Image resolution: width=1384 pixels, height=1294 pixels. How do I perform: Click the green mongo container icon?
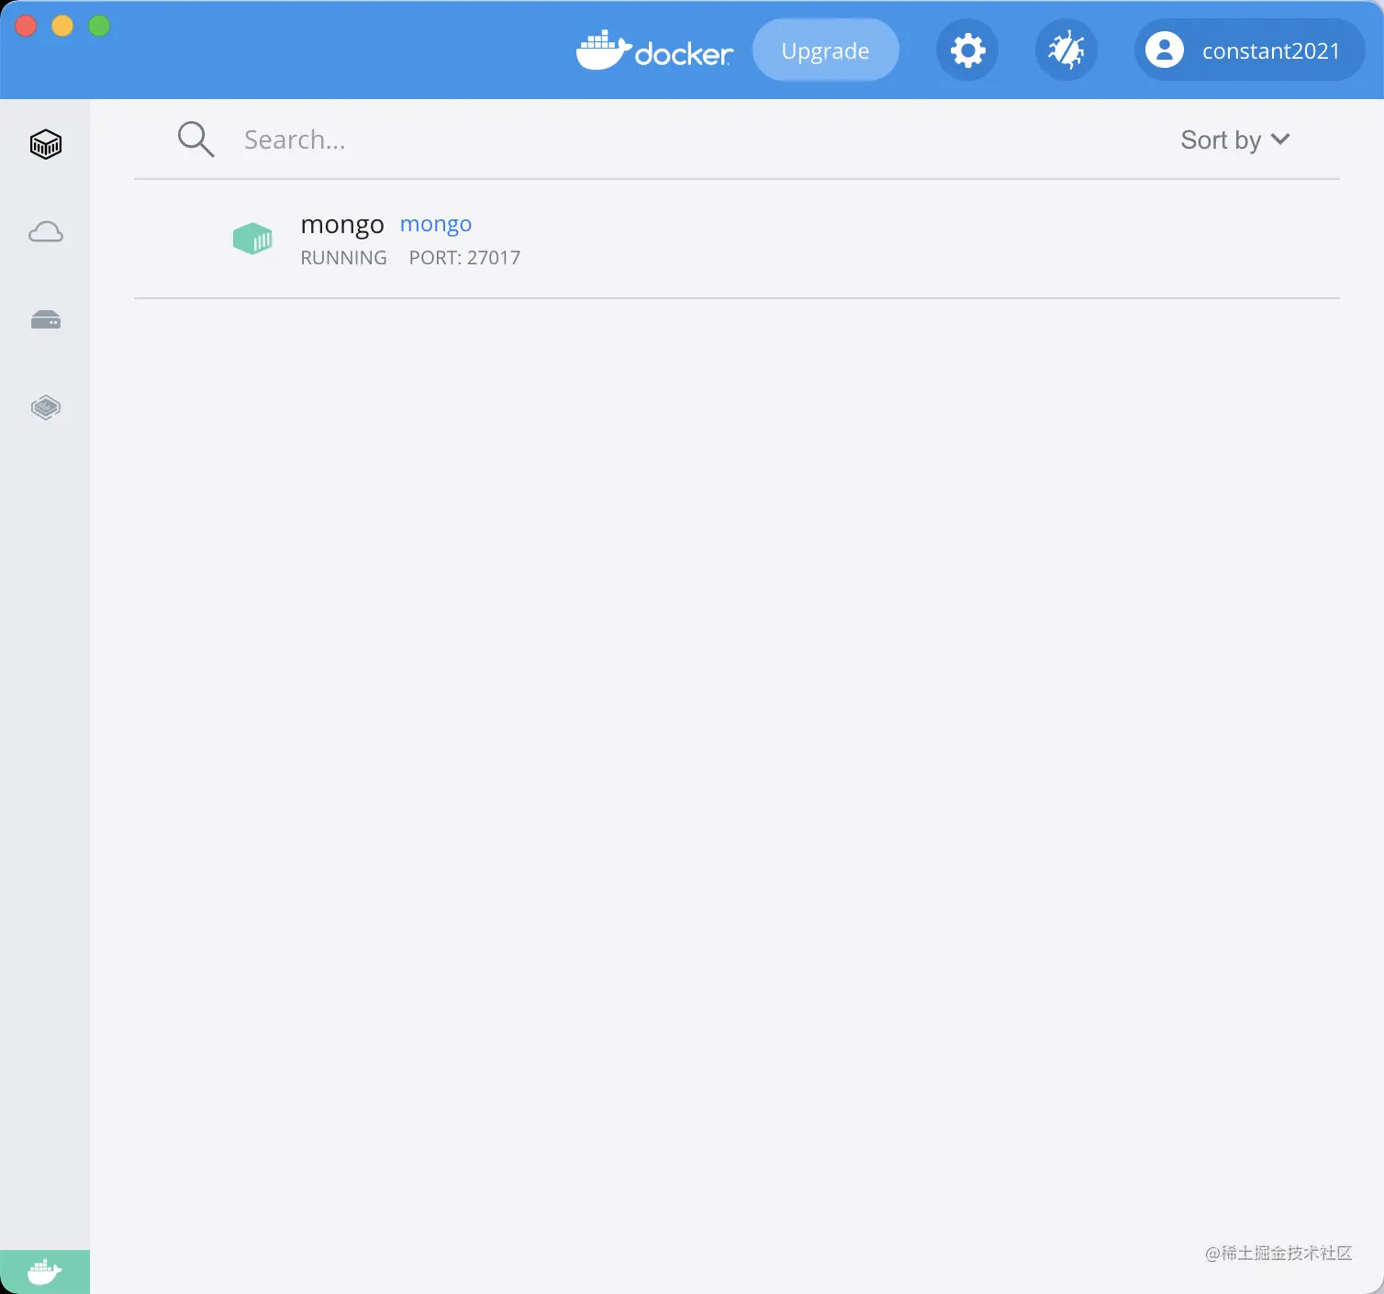[252, 239]
